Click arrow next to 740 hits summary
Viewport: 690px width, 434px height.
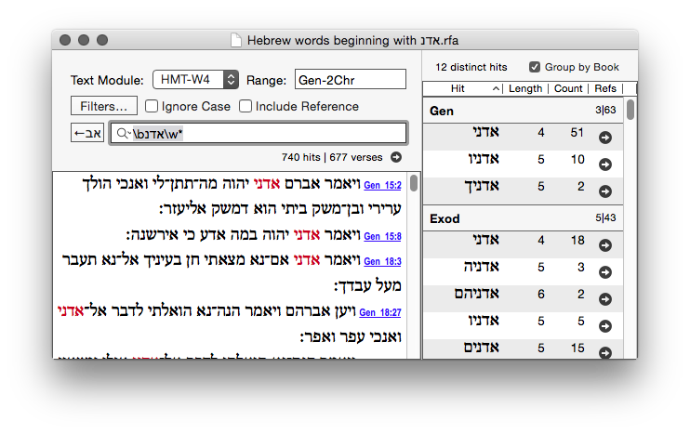click(x=396, y=157)
